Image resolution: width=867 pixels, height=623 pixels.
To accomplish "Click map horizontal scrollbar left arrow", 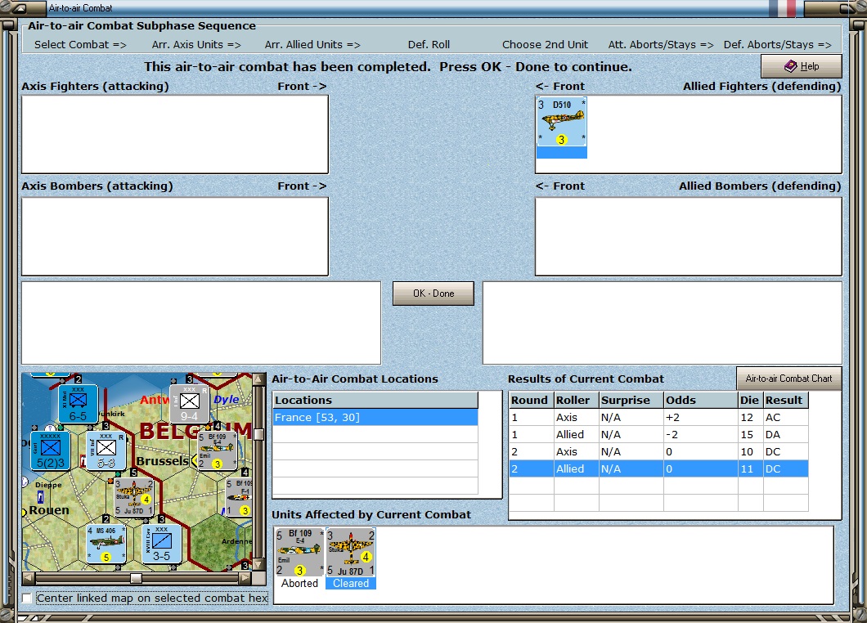I will [x=28, y=578].
